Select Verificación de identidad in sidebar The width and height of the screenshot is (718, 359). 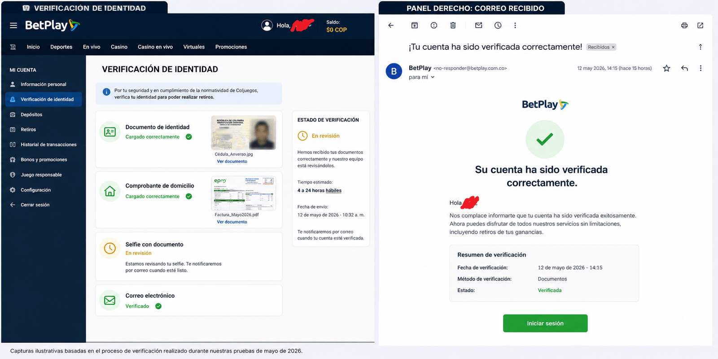43,99
